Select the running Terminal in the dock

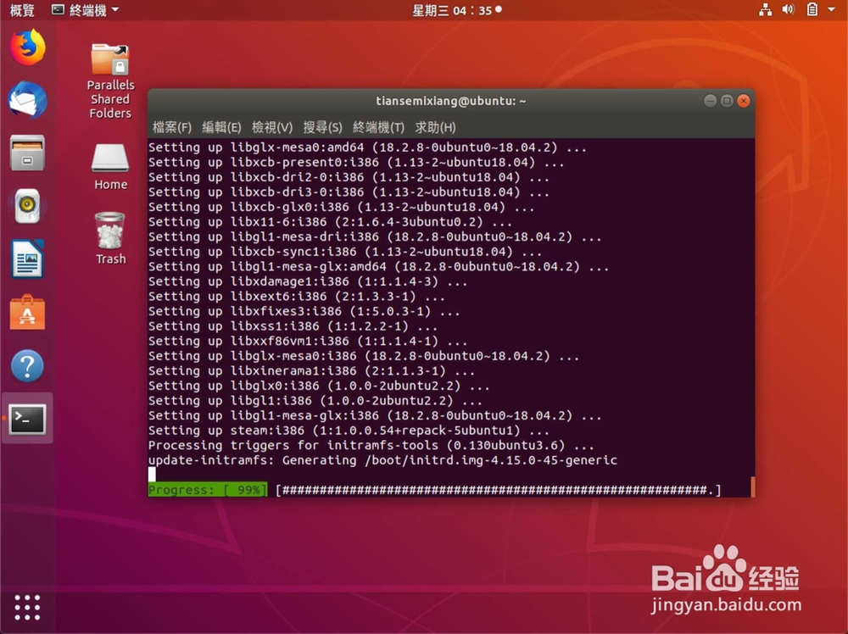[27, 418]
